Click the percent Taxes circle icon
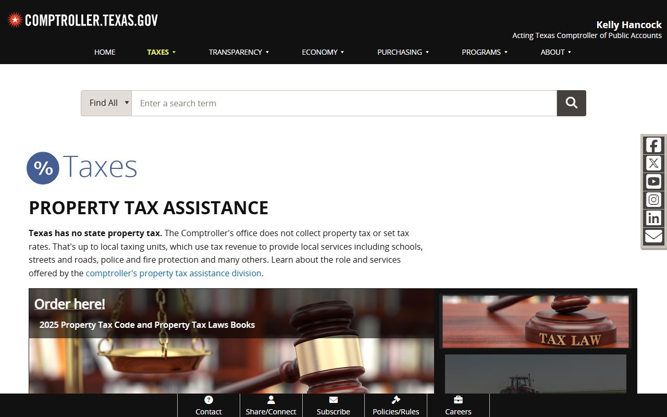This screenshot has width=667, height=417. pyautogui.click(x=43, y=168)
